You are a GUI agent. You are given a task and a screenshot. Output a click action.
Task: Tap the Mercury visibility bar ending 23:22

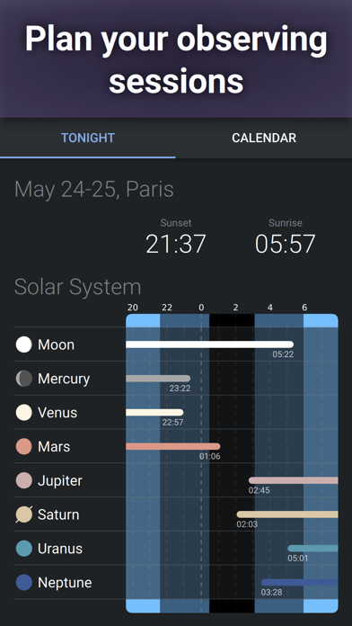158,379
